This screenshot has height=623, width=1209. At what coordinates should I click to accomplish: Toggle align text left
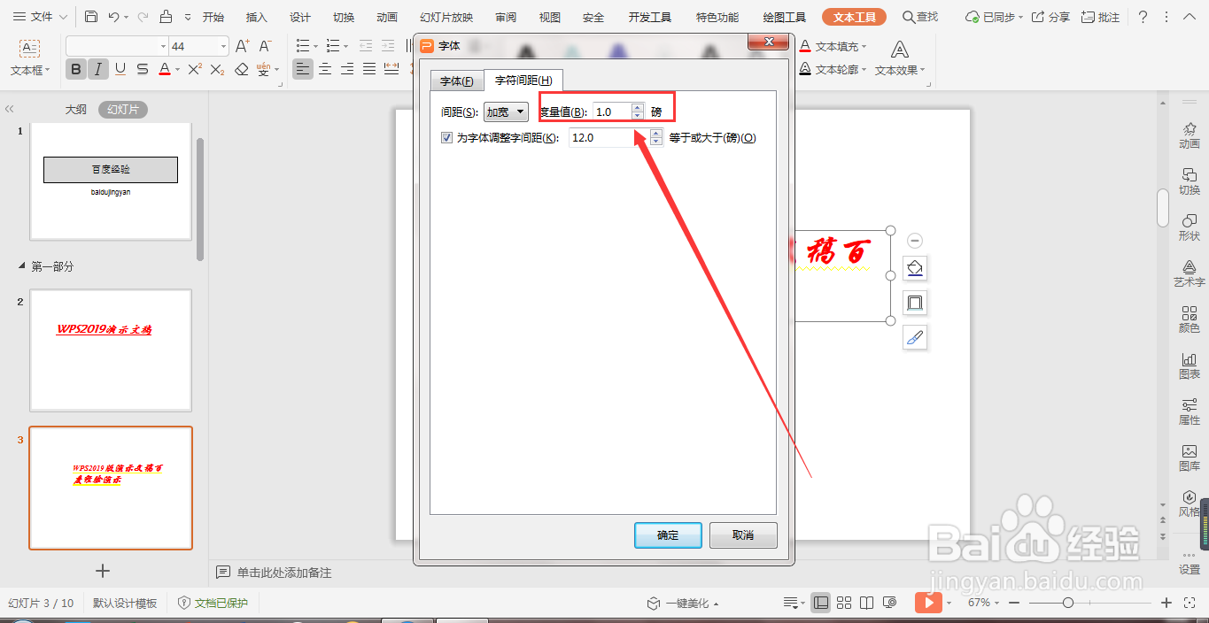point(304,69)
